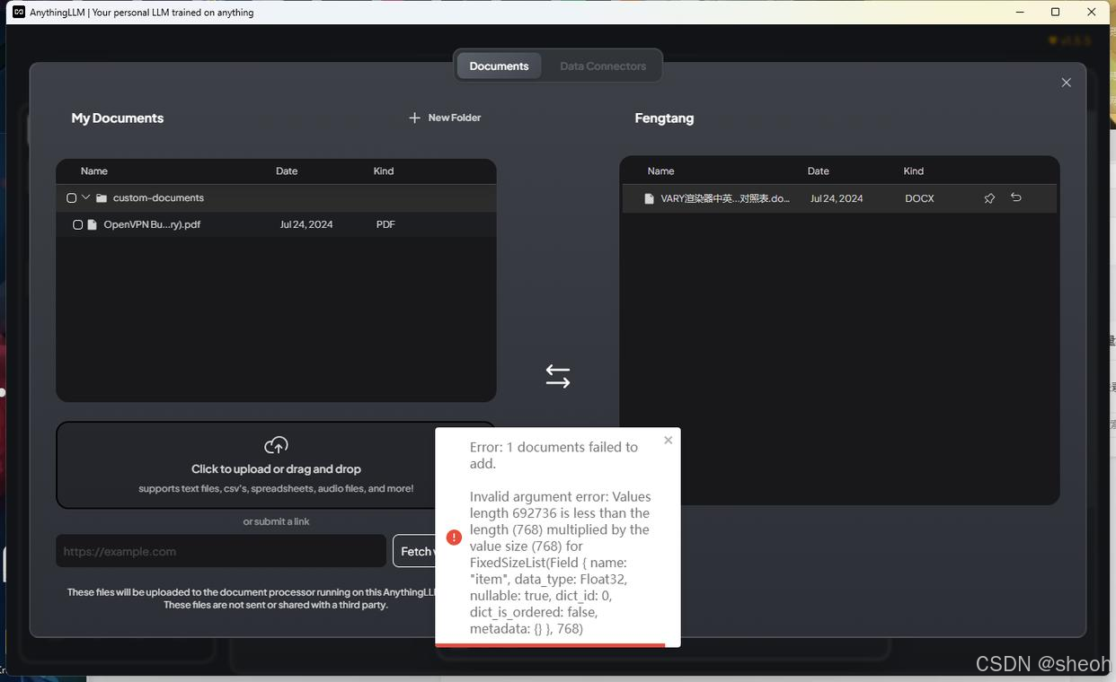The height and width of the screenshot is (682, 1116).
Task: Minimize the AnythingLLM window
Action: click(1021, 12)
